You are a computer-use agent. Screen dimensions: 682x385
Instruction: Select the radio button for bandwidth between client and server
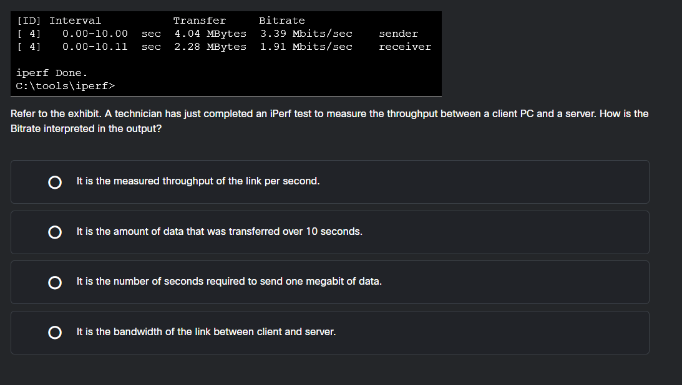pyautogui.click(x=55, y=332)
